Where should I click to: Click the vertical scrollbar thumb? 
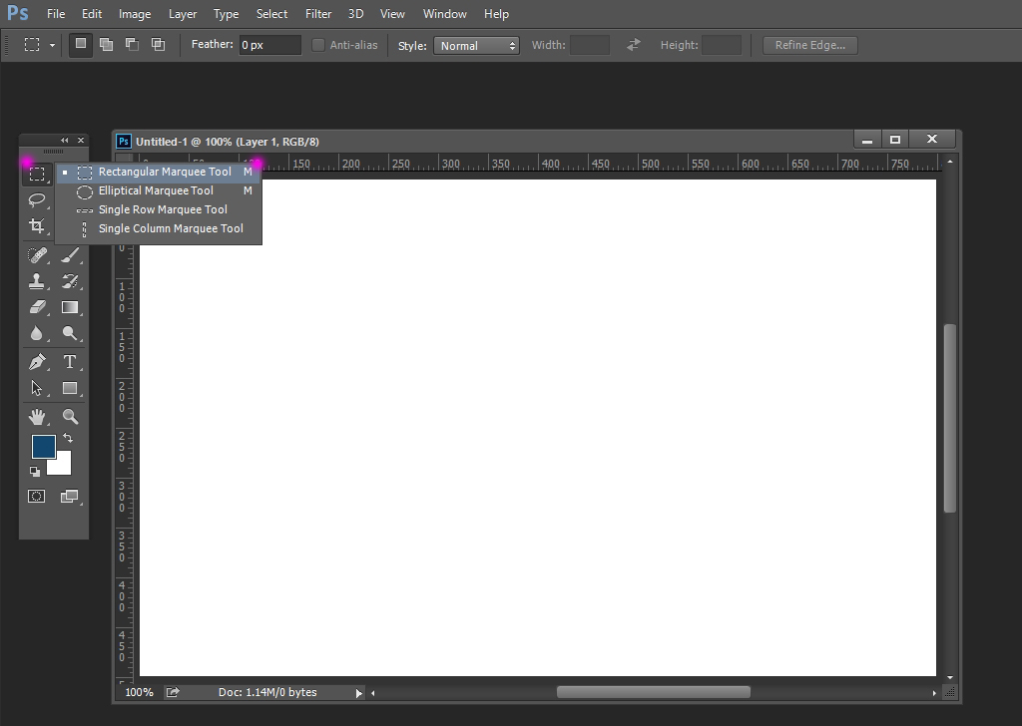(x=950, y=418)
